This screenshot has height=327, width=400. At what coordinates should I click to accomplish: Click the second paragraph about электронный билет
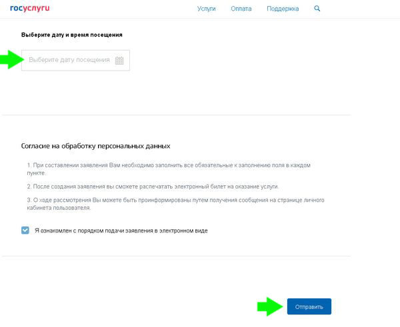click(x=153, y=186)
